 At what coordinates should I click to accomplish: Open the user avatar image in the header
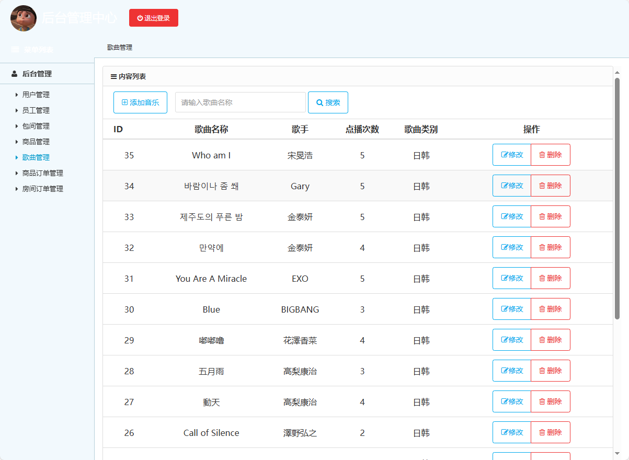(24, 18)
